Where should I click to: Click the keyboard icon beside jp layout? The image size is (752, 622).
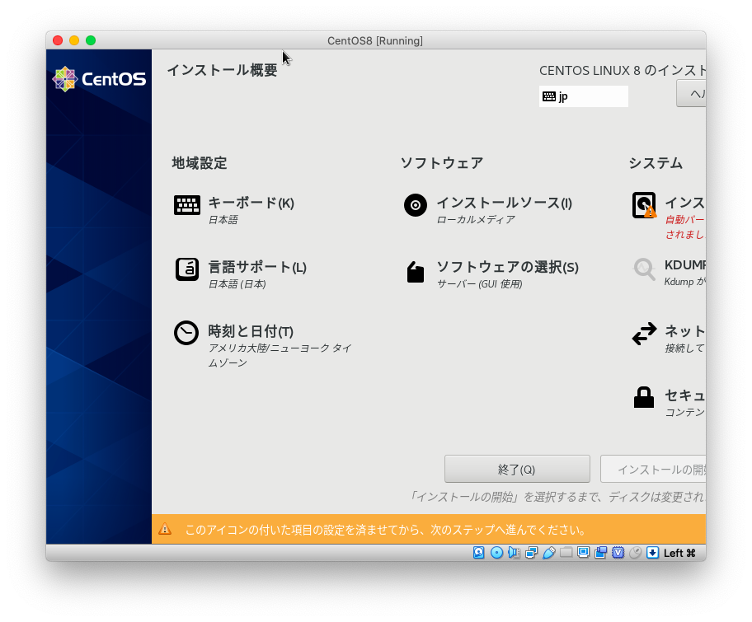pos(549,96)
